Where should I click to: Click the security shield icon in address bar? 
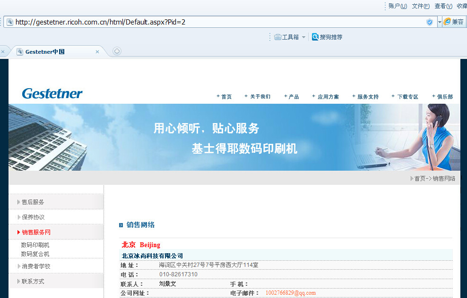pyautogui.click(x=430, y=22)
